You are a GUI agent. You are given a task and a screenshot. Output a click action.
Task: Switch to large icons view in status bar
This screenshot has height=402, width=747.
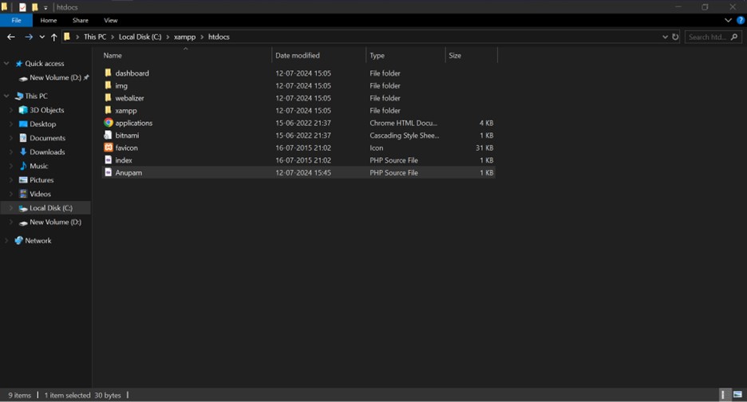pos(737,395)
